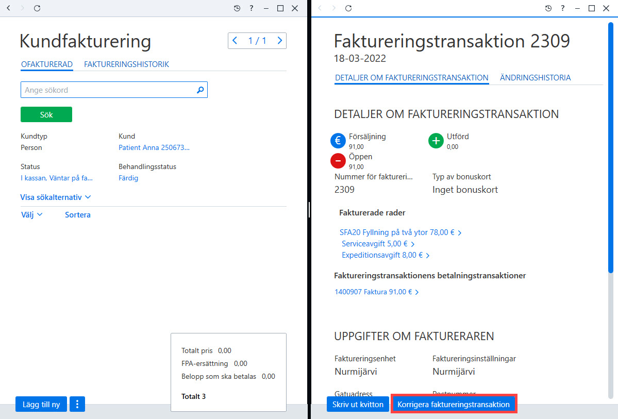Click the vertical scrollbar in Faktureringstransaktion window

[x=610, y=148]
